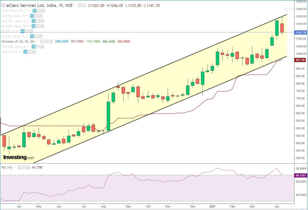Toggle the Volume (20) eye icon
The width and height of the screenshot is (308, 210).
tap(25, 52)
